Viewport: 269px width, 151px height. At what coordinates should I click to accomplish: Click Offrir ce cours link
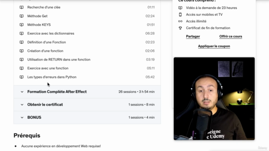pyautogui.click(x=231, y=36)
